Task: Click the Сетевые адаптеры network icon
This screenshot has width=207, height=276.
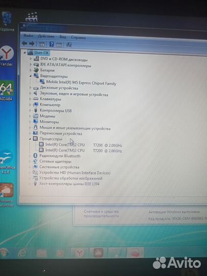Action: click(35, 161)
